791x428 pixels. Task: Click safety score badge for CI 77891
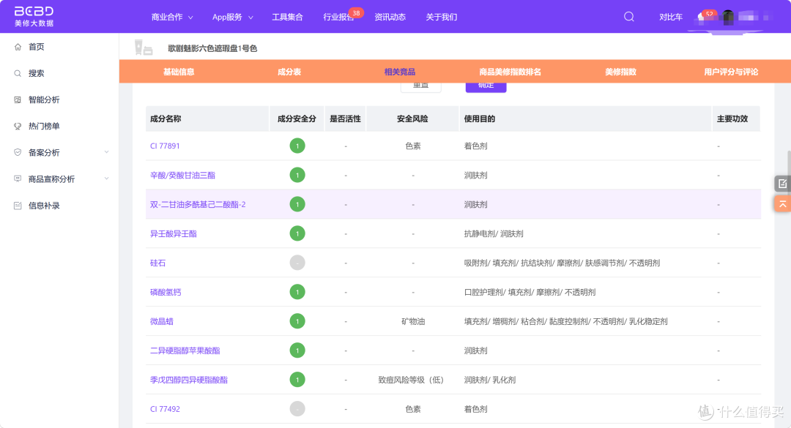pos(297,146)
